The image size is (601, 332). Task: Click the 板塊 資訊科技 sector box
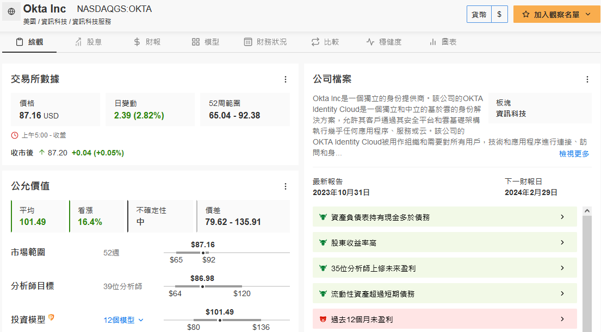[540, 108]
